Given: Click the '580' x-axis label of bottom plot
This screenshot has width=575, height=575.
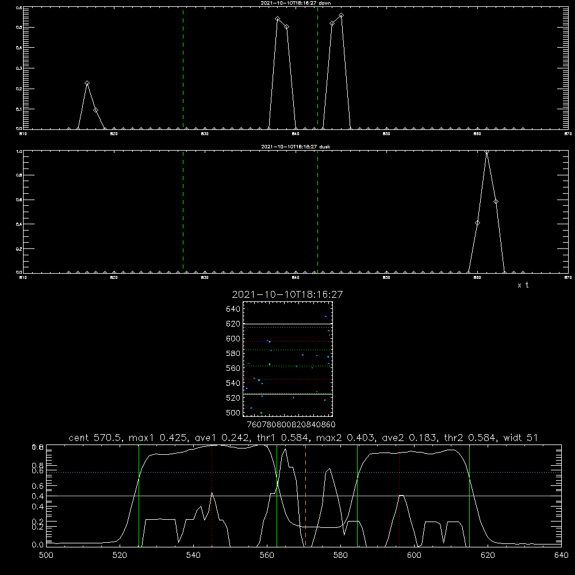Looking at the screenshot, I should (340, 555).
